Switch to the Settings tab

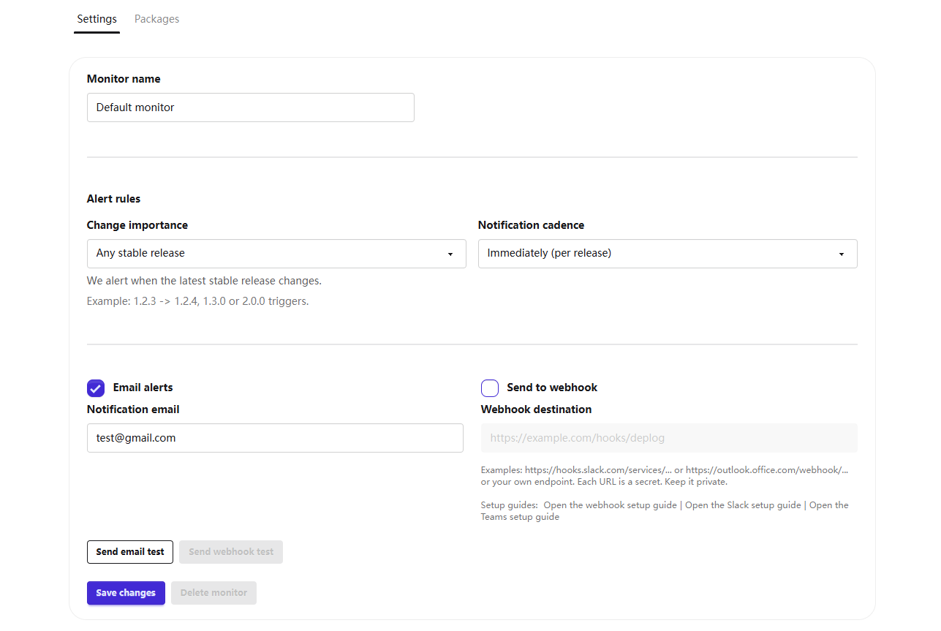pyautogui.click(x=97, y=19)
